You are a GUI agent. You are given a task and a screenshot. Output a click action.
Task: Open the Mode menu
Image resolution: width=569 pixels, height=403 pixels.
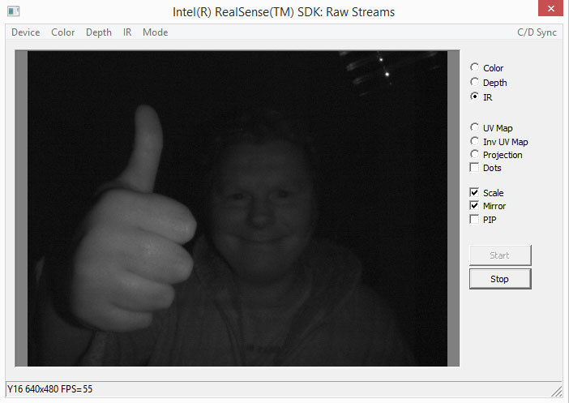(156, 32)
